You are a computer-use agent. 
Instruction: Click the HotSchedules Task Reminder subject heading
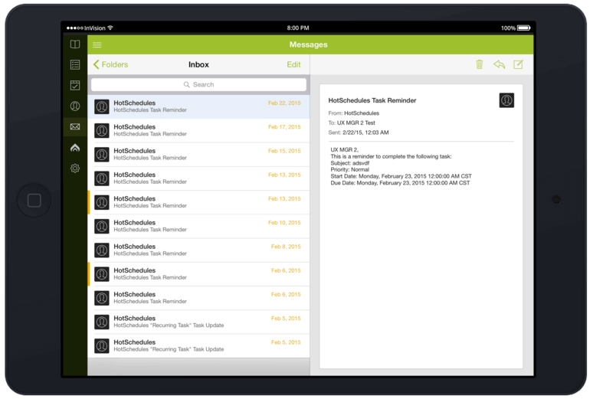372,100
